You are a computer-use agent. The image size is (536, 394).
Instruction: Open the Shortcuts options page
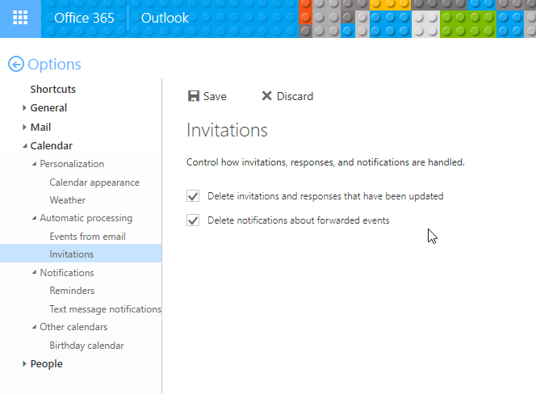[53, 90]
